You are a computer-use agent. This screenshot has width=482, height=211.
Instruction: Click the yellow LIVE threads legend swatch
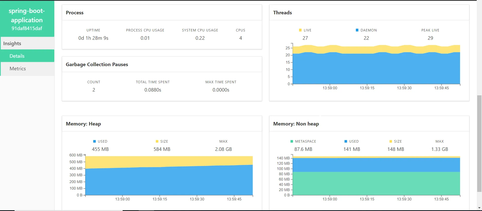pos(300,30)
